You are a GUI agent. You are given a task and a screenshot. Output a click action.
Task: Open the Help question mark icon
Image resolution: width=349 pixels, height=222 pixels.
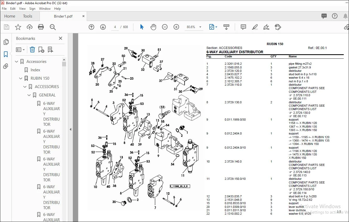coord(335,16)
